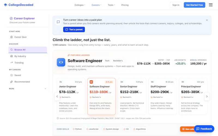Click the 1,146 careers count

[x=59, y=45]
